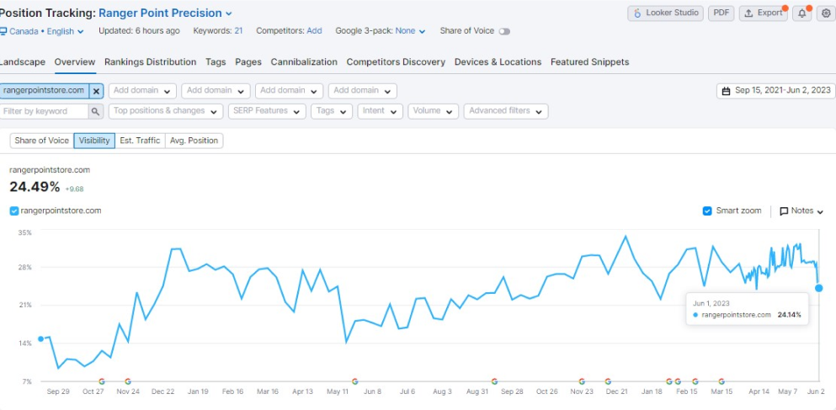Image resolution: width=836 pixels, height=410 pixels.
Task: Click Google update marker near May 11
Action: coord(354,381)
